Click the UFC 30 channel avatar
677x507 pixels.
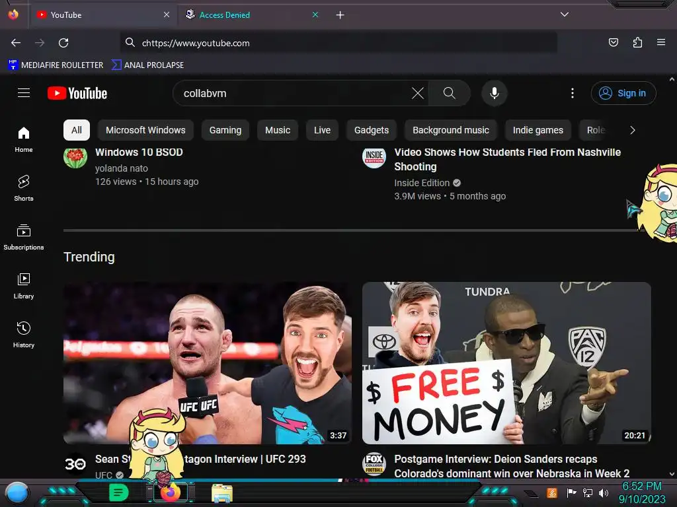75,464
